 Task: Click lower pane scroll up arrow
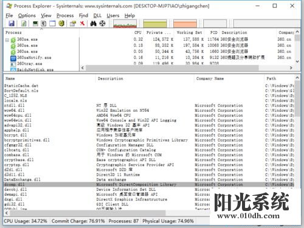(x=297, y=78)
